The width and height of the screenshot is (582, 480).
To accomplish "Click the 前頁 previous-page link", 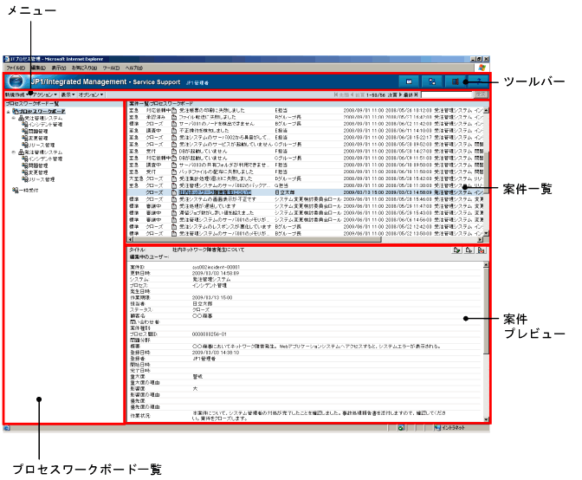I will click(358, 95).
